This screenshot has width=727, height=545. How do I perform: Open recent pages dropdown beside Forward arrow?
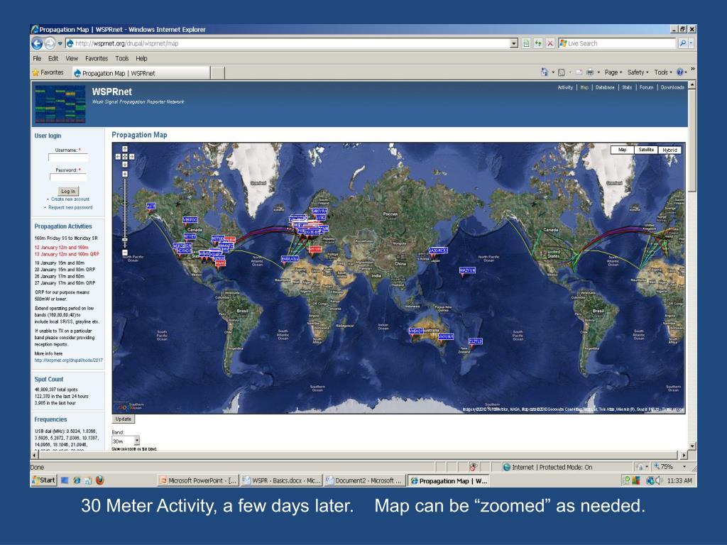[60, 43]
